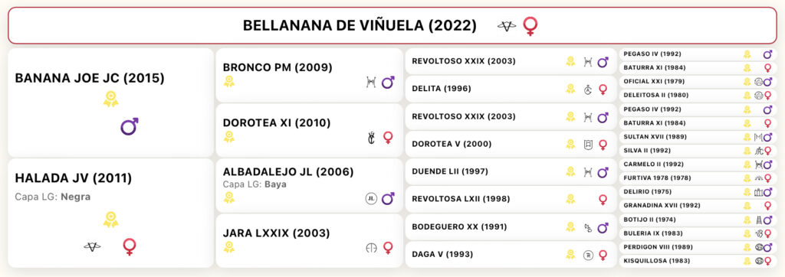Viewport: 785px width, 277px height.
Task: Click the yellow ribbon on Bronco PM card
Action: point(228,82)
